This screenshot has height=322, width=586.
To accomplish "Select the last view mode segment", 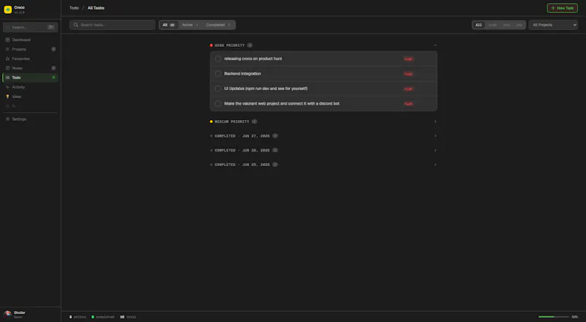I will [519, 25].
